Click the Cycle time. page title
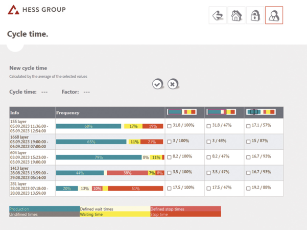Image resolution: width=307 pixels, height=230 pixels. [28, 34]
